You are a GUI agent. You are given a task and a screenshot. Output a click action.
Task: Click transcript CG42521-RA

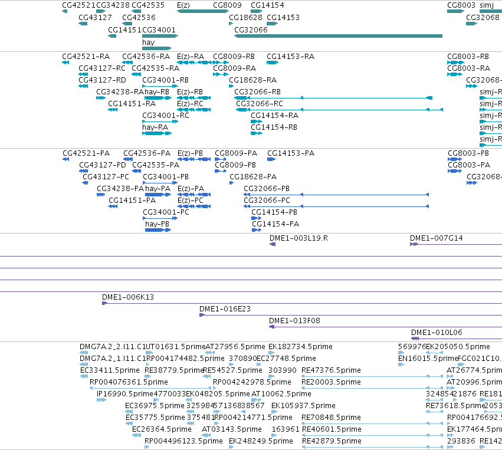86,57
